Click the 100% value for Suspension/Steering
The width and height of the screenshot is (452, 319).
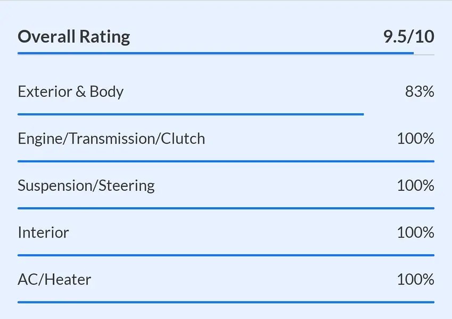click(415, 186)
